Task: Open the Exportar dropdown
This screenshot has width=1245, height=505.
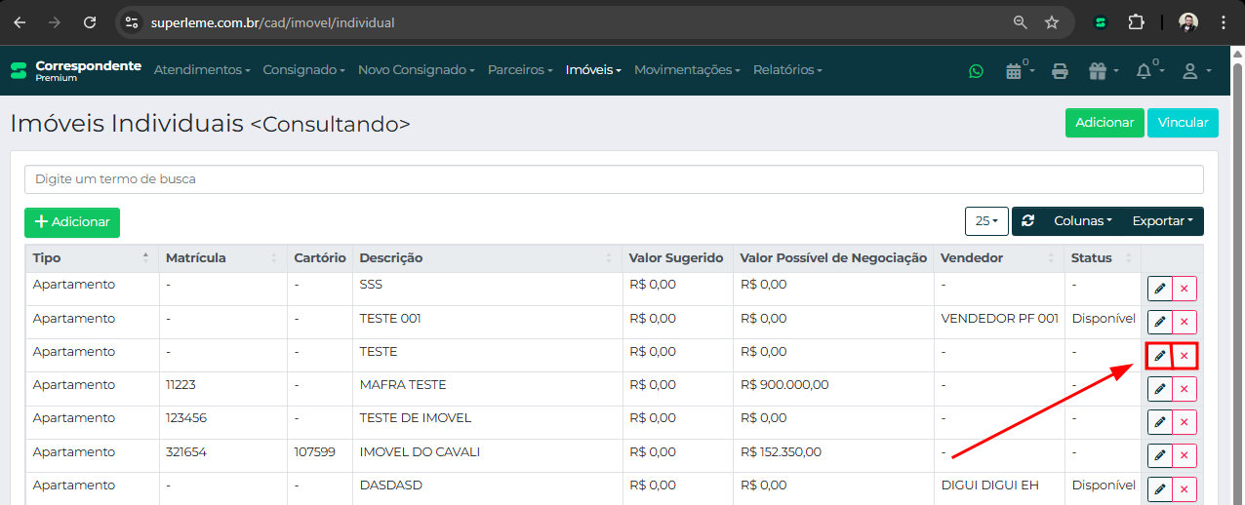Action: 1163,221
